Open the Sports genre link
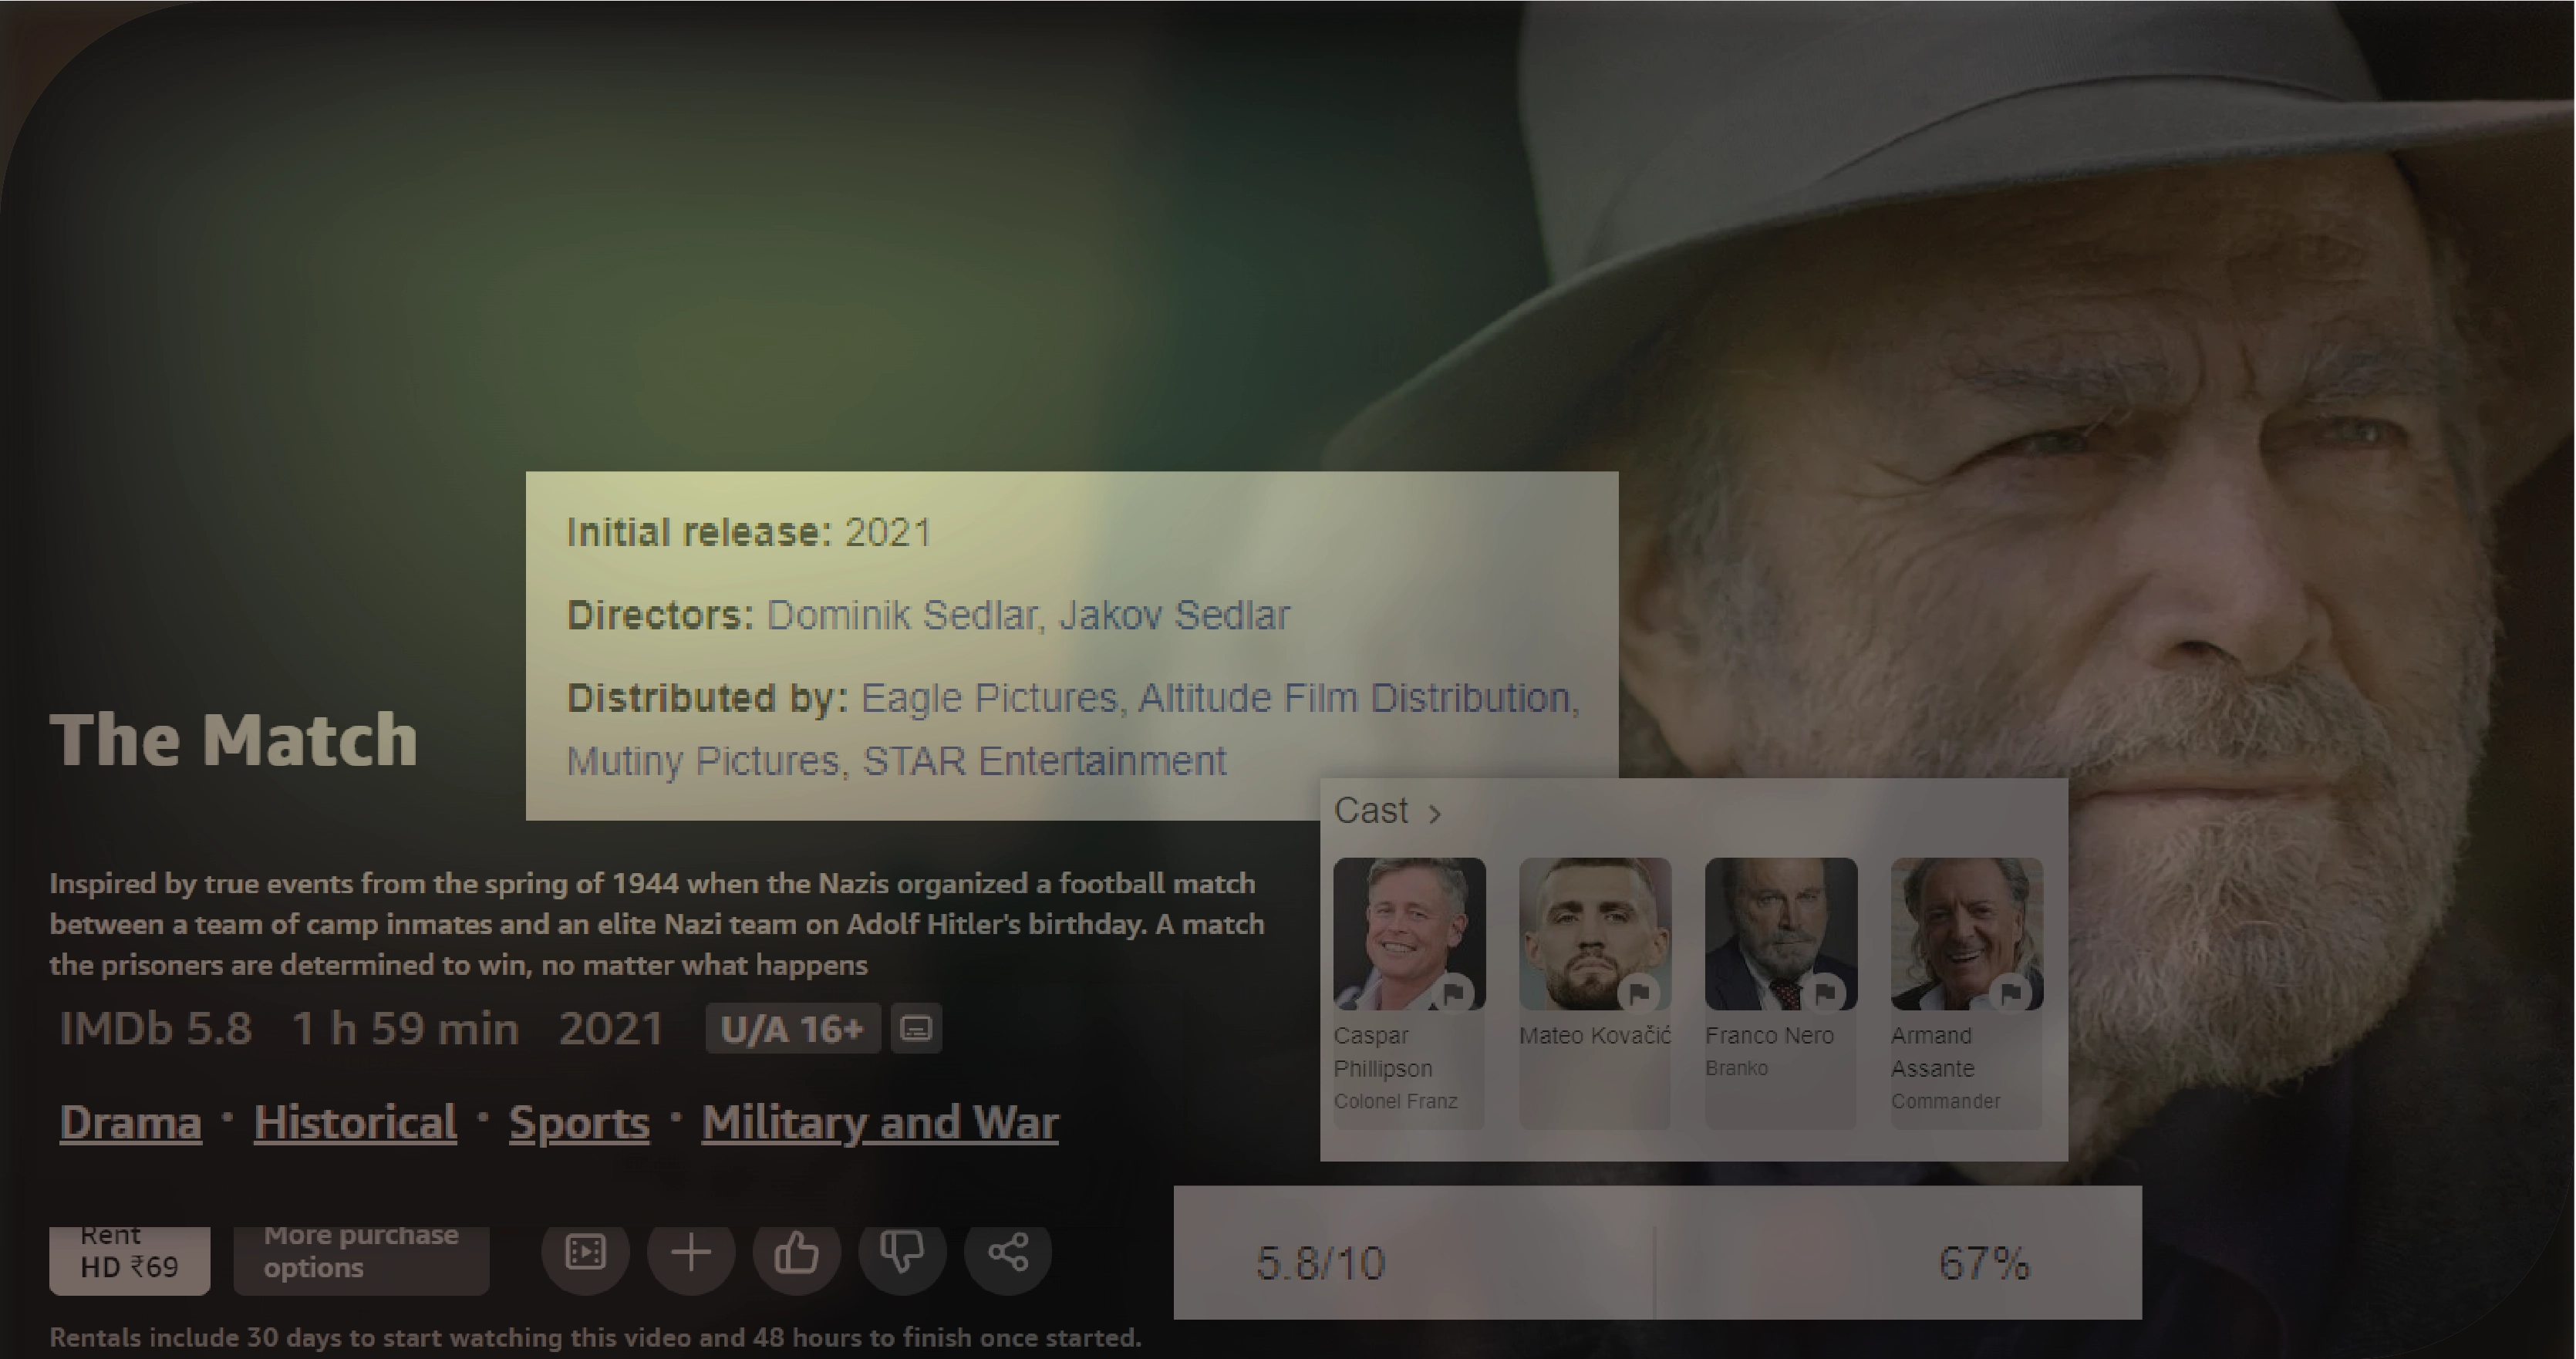 (579, 1123)
